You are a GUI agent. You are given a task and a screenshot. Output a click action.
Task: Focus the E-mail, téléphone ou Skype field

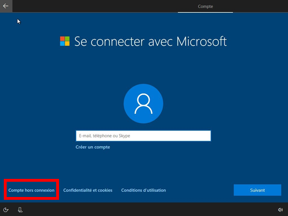[x=143, y=136]
